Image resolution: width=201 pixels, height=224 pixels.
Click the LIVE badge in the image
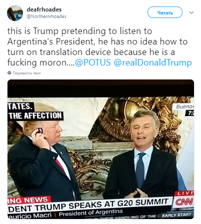[185, 193]
